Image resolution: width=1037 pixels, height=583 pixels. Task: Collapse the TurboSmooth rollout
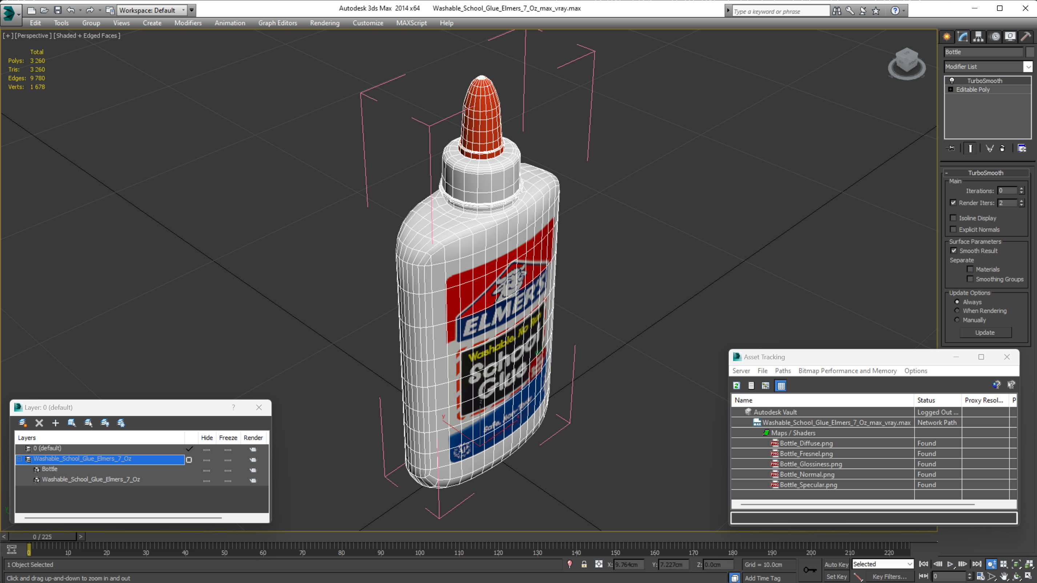[946, 173]
